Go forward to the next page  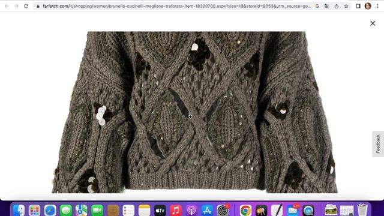click(x=16, y=6)
